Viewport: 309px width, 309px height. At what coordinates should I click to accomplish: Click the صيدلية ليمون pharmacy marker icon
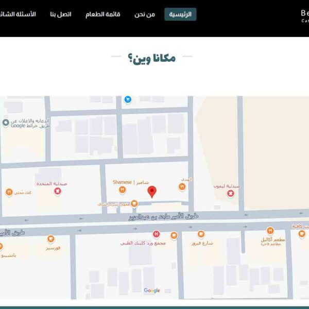pyautogui.click(x=231, y=194)
